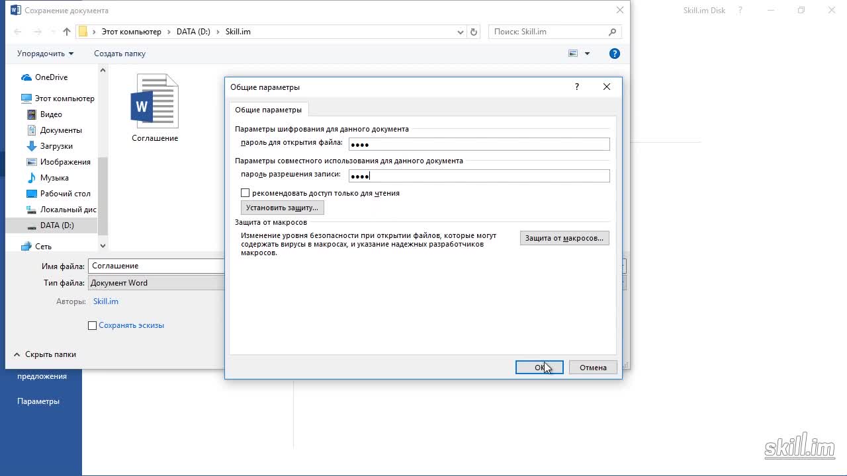Click the Установить защиту button
Image resolution: width=847 pixels, height=476 pixels.
[282, 208]
